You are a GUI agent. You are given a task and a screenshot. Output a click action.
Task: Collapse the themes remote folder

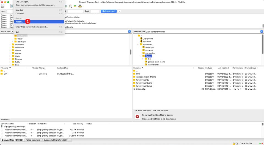point(140,56)
